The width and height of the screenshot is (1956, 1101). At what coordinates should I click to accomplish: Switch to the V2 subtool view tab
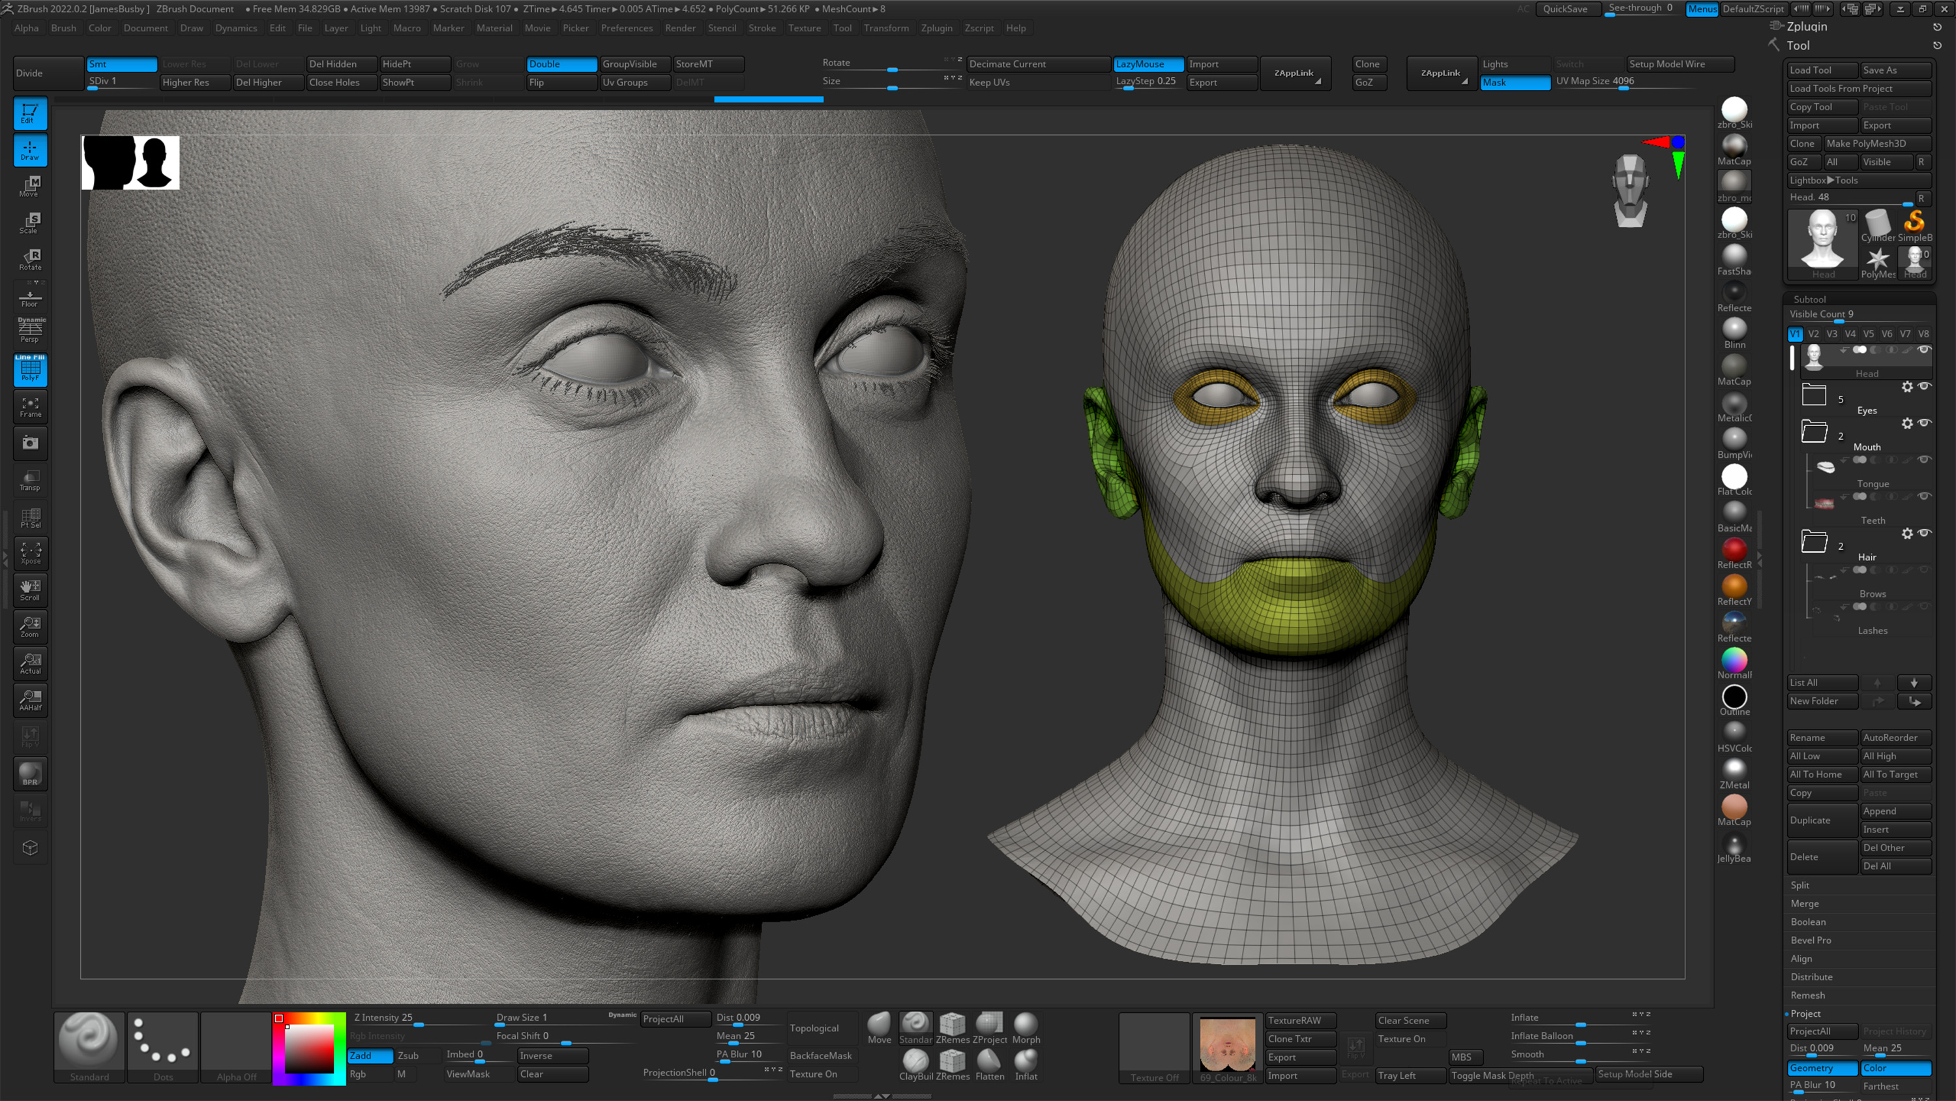coord(1813,333)
